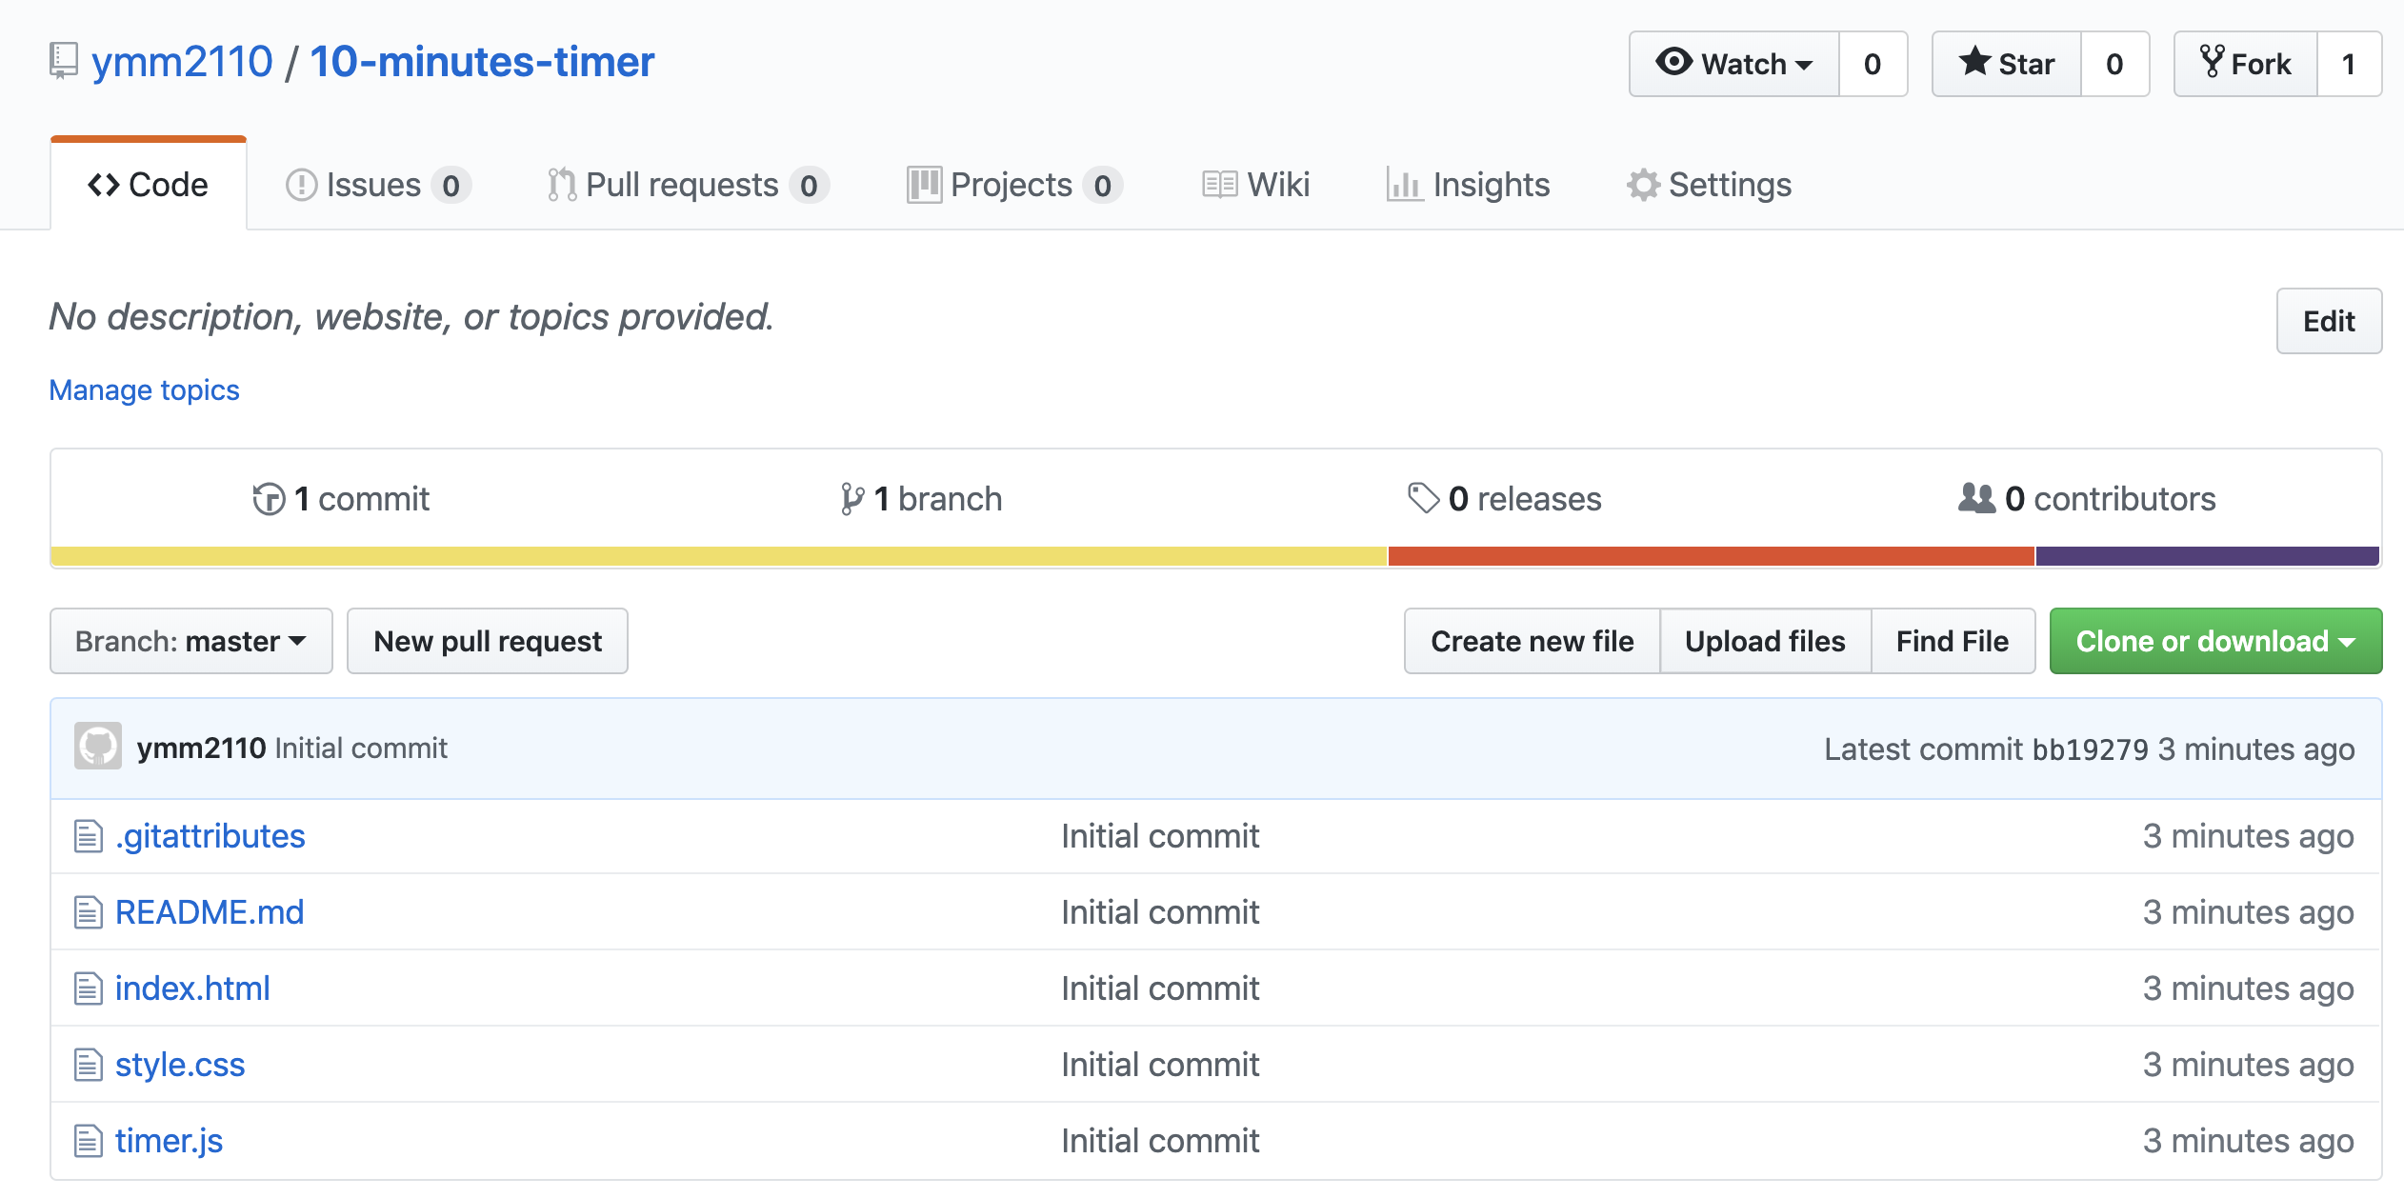Star this repository
2404x1198 pixels.
point(2006,64)
